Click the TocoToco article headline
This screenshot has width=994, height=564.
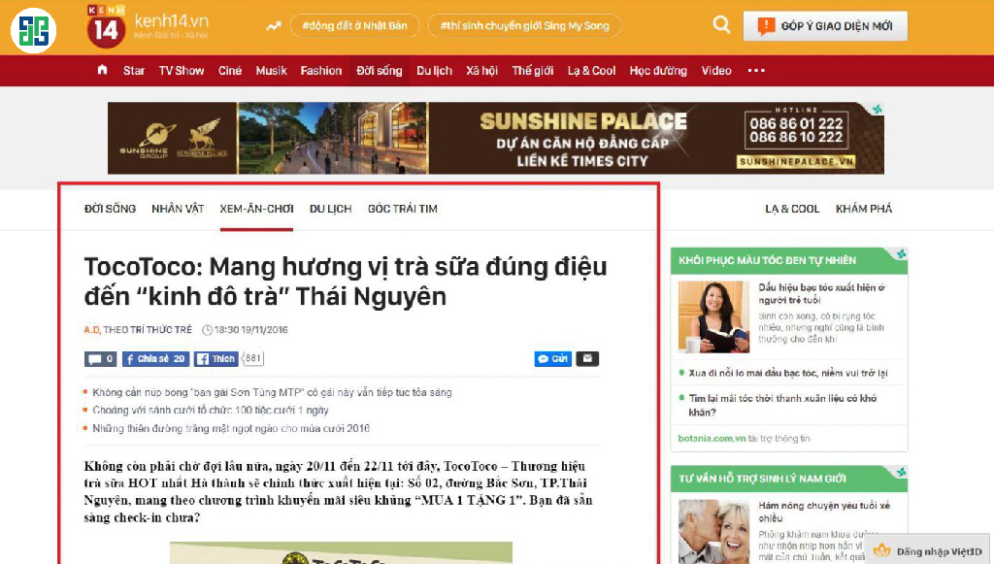point(346,282)
